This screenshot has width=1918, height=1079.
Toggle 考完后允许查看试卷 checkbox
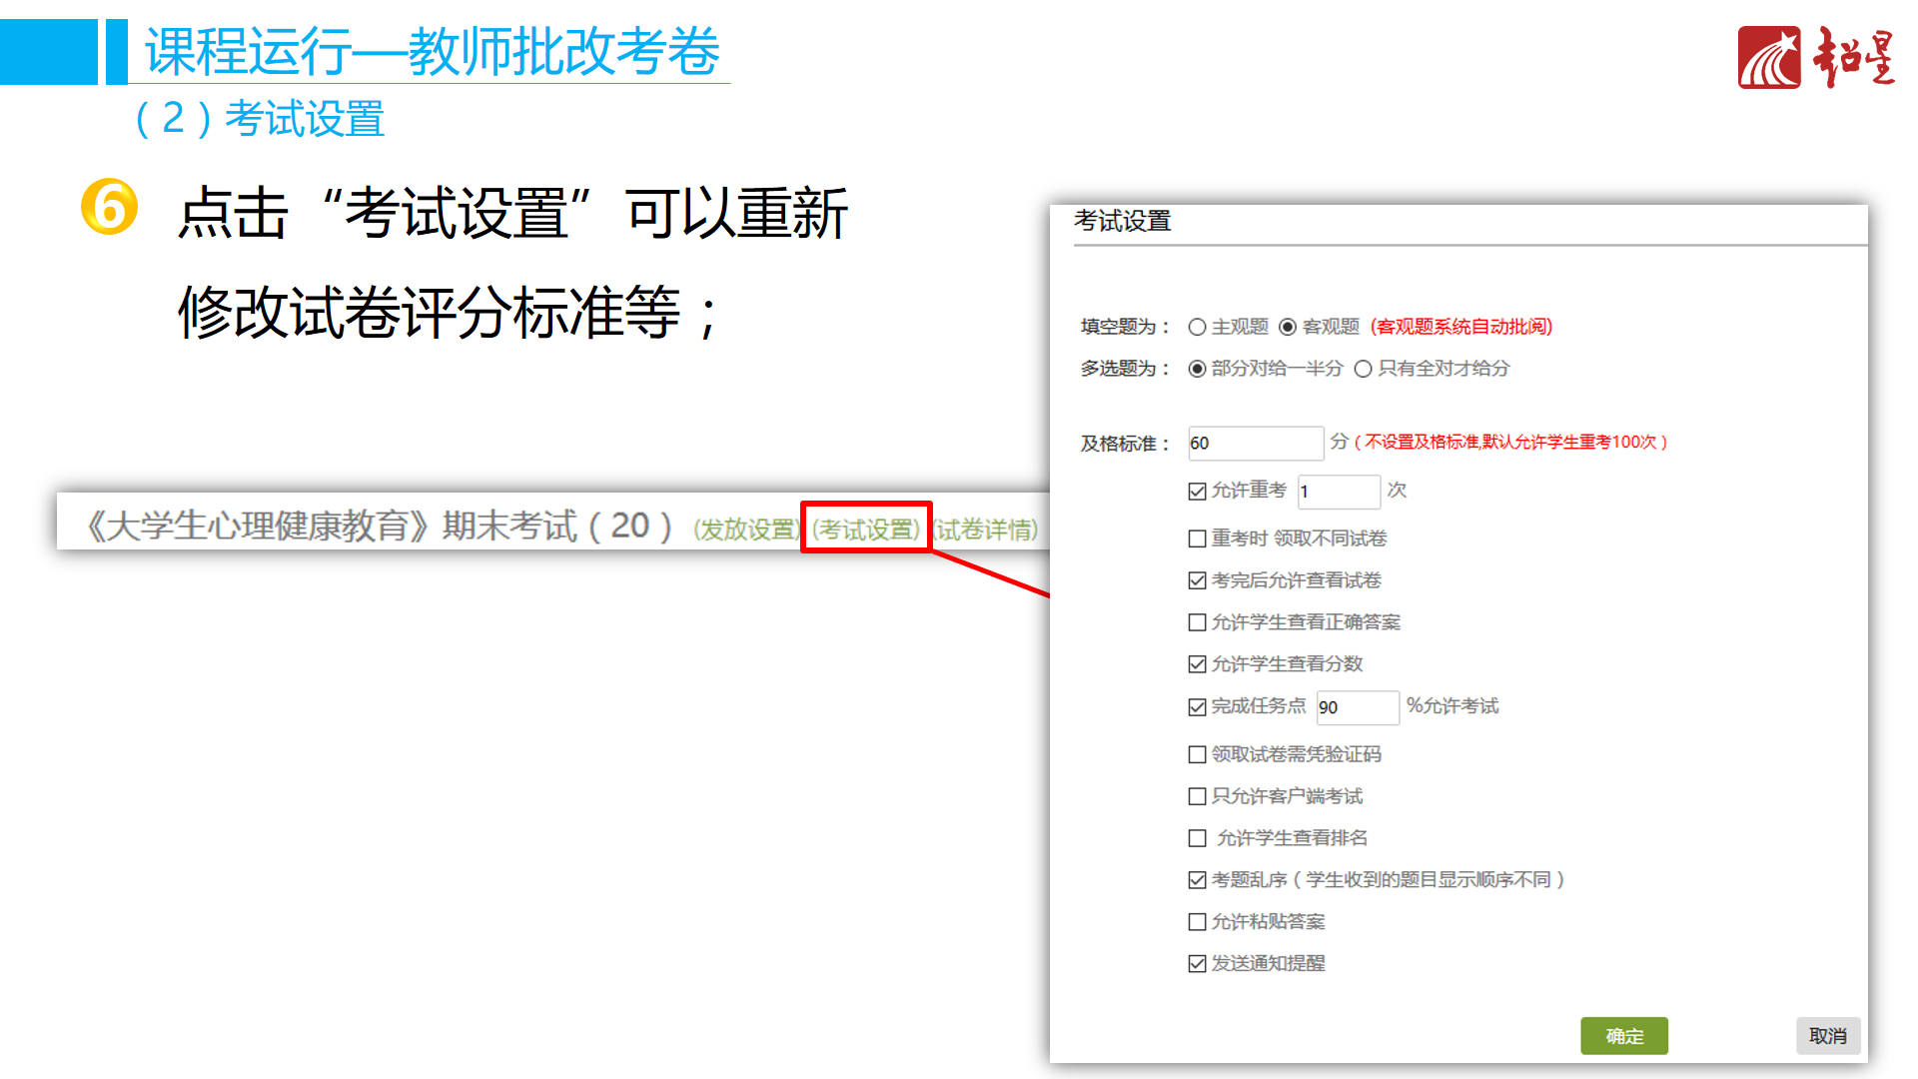pyautogui.click(x=1197, y=580)
